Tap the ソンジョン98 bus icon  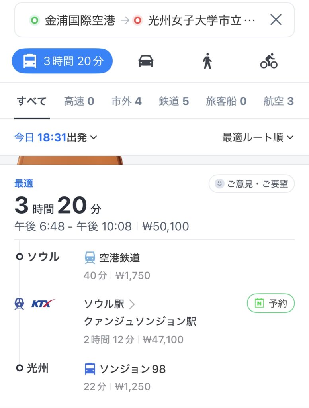pos(90,369)
